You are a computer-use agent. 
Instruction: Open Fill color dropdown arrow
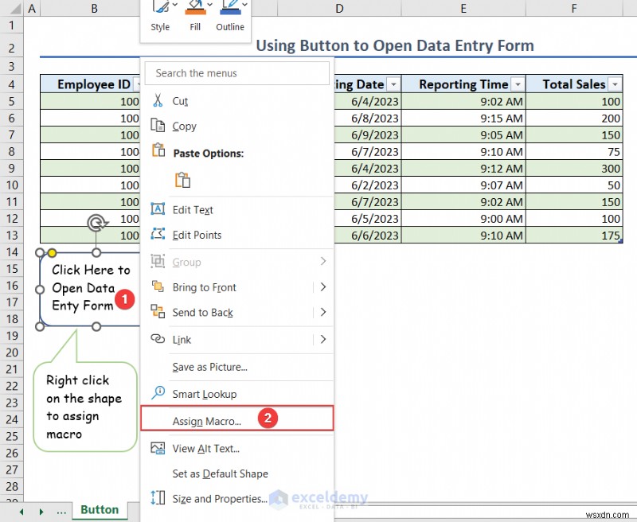pyautogui.click(x=209, y=5)
